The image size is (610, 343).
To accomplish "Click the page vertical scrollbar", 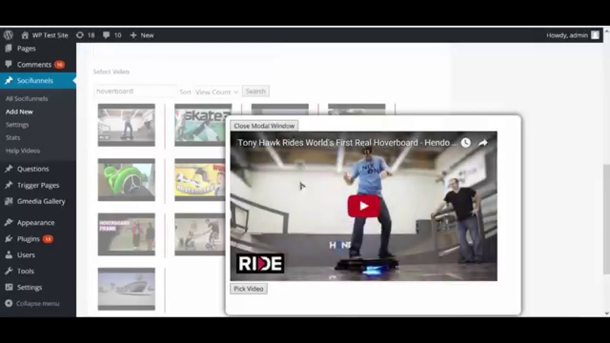I will pyautogui.click(x=606, y=219).
